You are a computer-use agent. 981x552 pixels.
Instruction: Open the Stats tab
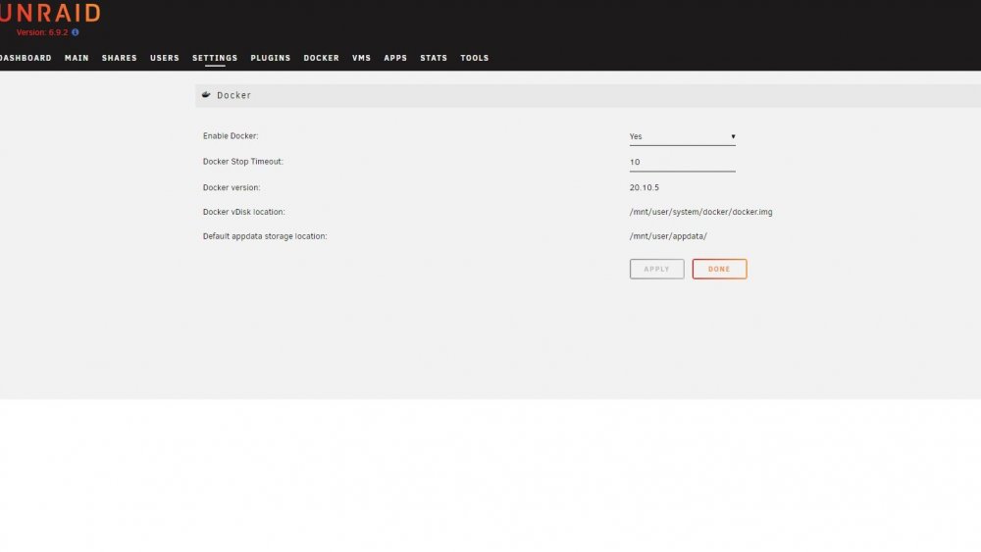(x=434, y=58)
